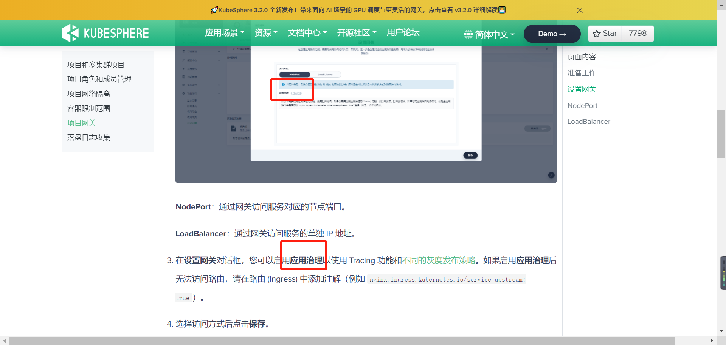
Task: Click the nginx.ingress.kubernetes.io/service-upstream code snippet
Action: (x=447, y=280)
